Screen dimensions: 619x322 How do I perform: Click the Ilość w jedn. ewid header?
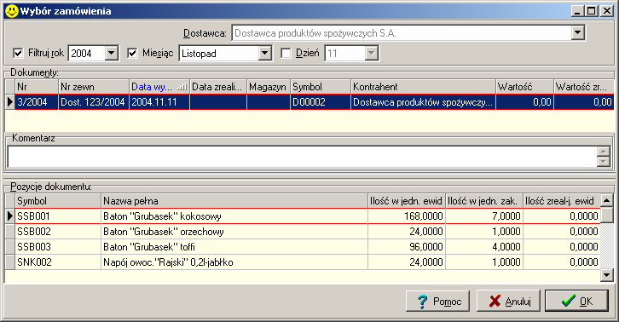tap(406, 201)
